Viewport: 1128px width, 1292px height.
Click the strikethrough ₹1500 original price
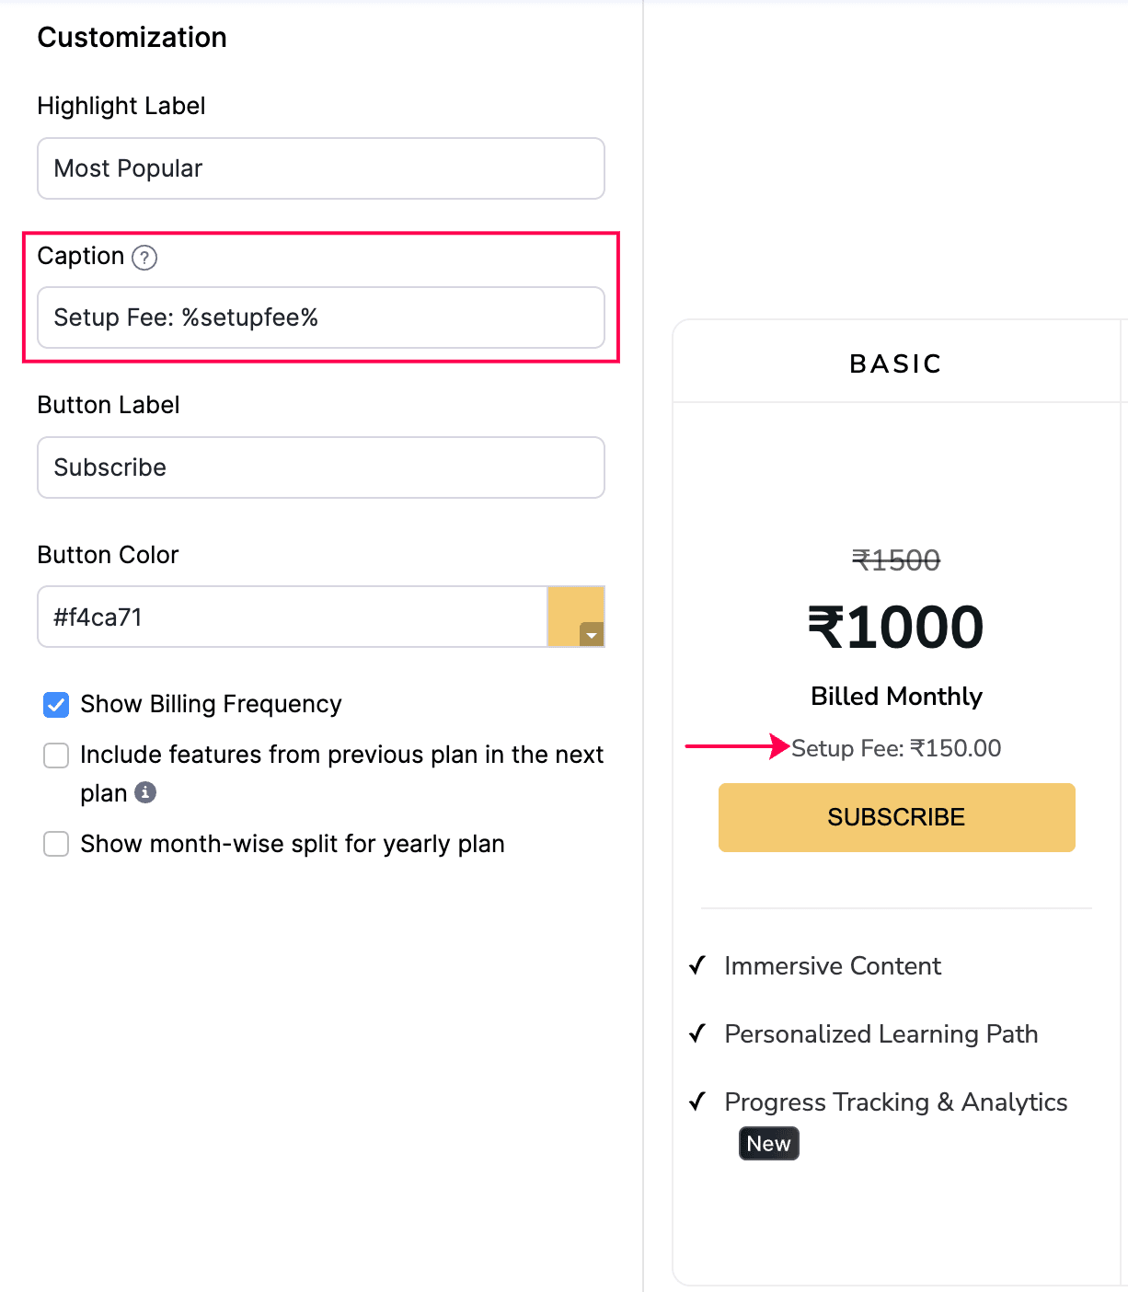point(895,560)
